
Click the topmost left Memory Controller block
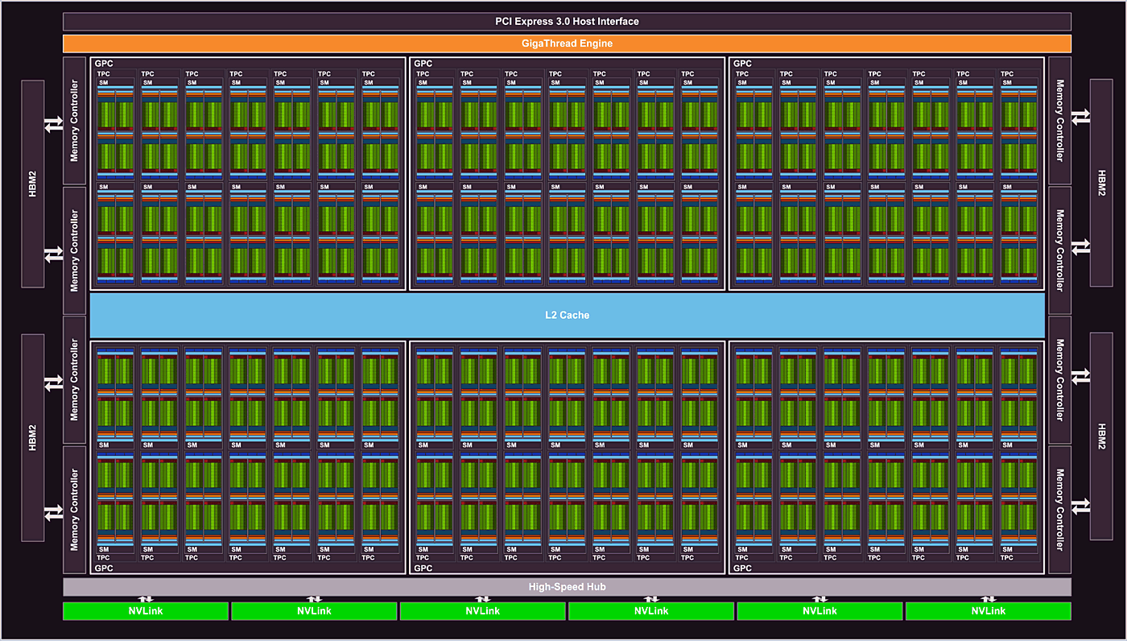coord(74,120)
